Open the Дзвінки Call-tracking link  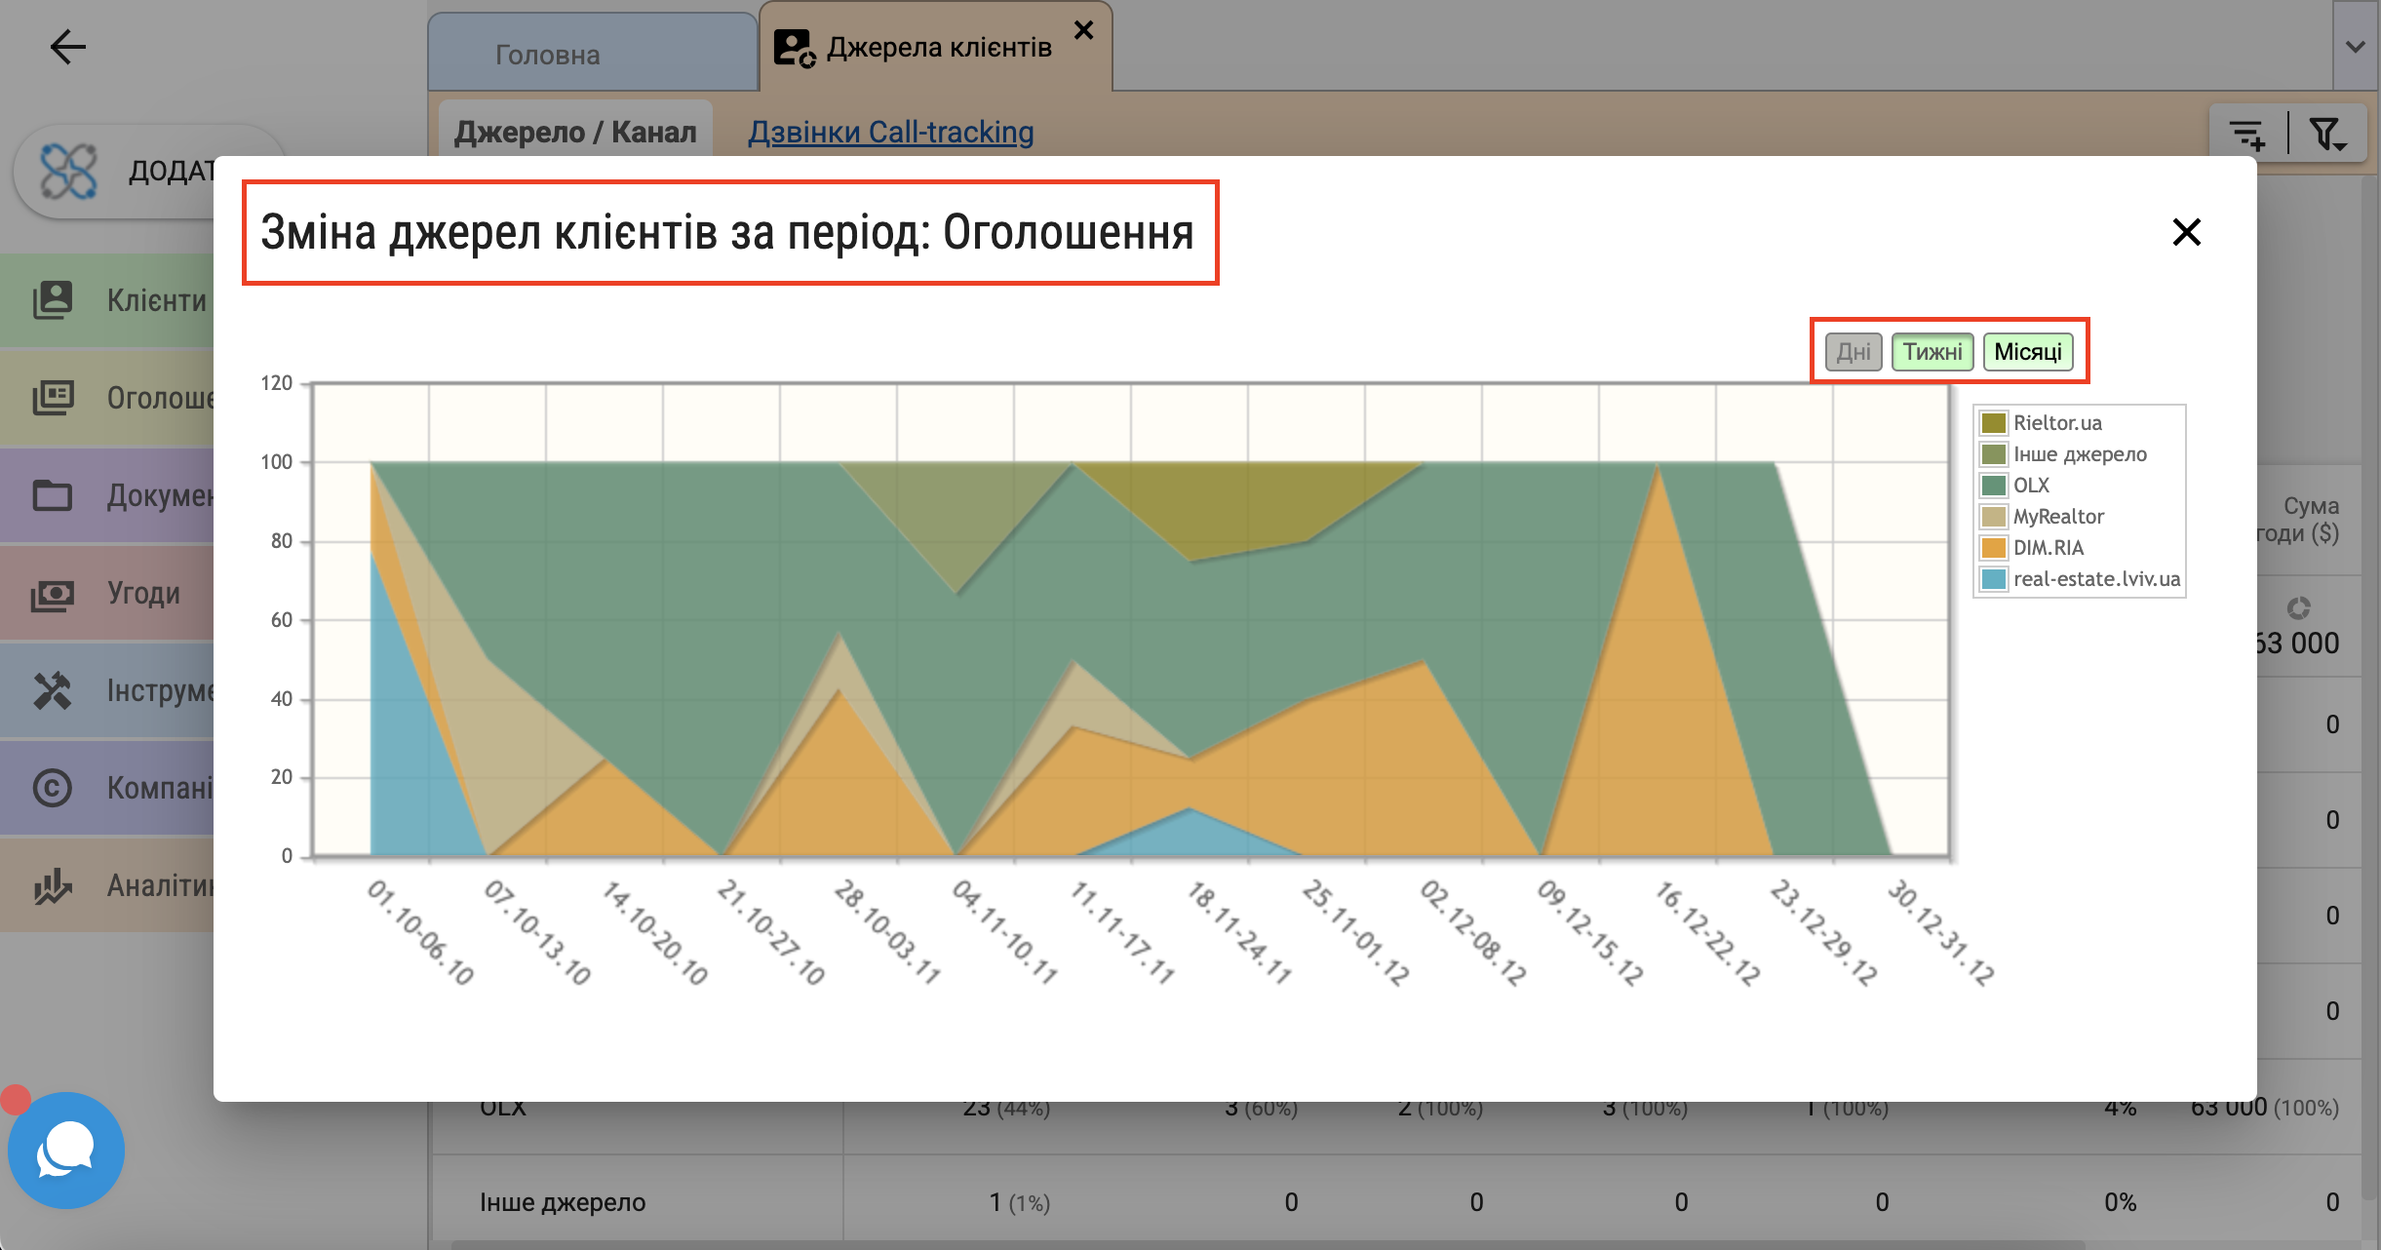[890, 132]
